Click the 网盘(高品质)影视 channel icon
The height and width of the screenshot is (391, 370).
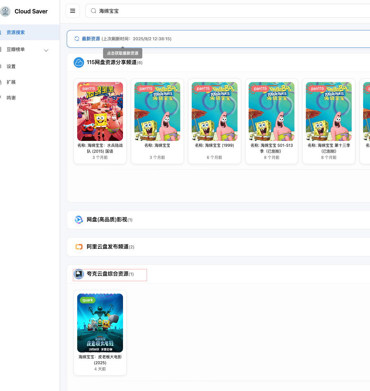[x=79, y=220]
